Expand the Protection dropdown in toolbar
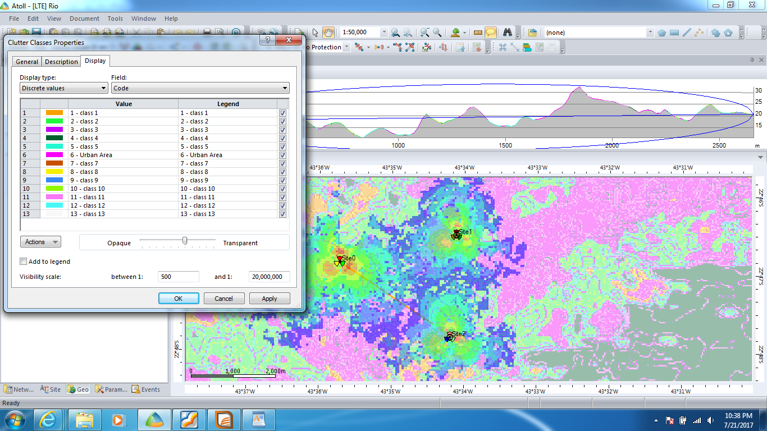The image size is (767, 431). [346, 48]
